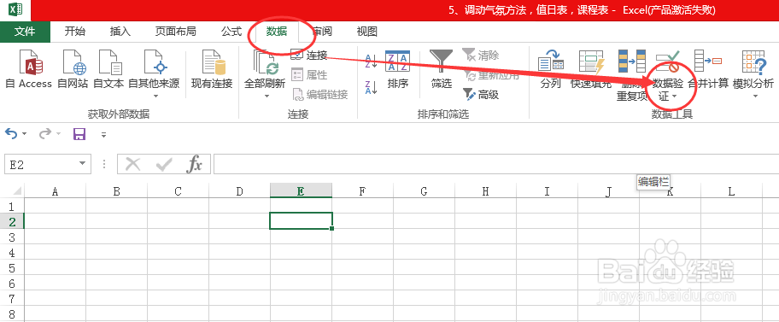Click the Save floppy disk icon
779x322 pixels.
pos(79,134)
